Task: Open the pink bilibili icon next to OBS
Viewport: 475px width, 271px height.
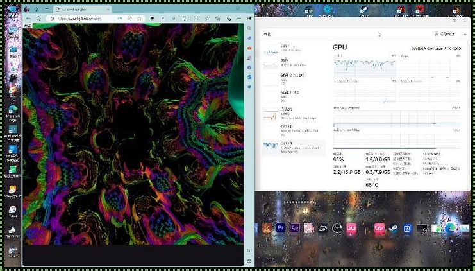Action: click(351, 228)
